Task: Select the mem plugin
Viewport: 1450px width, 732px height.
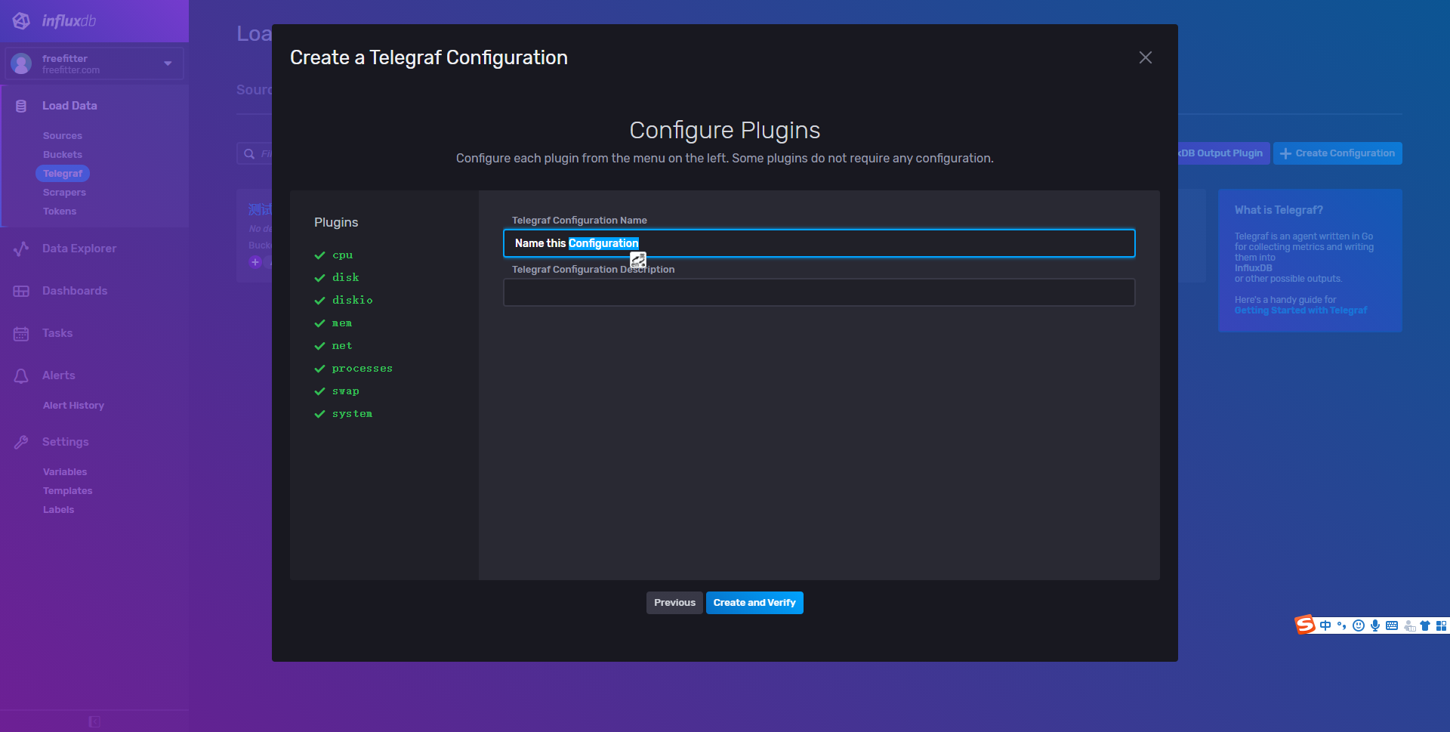Action: [341, 323]
